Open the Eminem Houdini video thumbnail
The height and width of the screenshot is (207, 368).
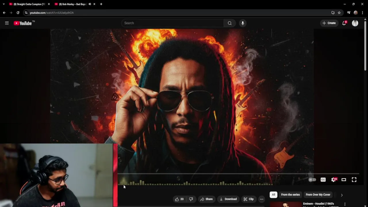(285, 204)
